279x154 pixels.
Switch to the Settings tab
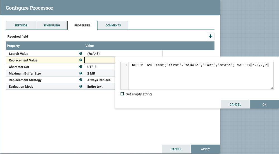[21, 25]
